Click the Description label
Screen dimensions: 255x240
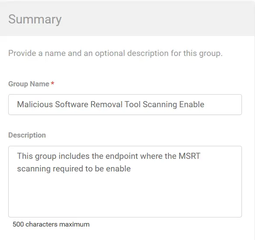pos(27,135)
